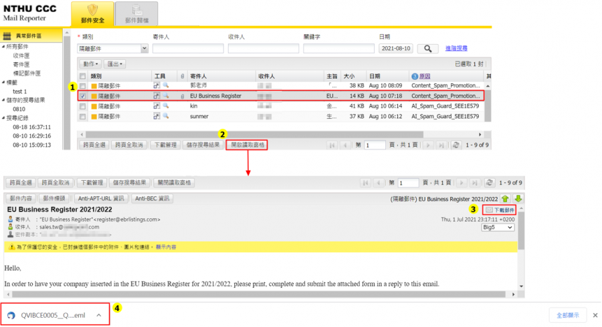Expand the 動作 actions dropdown

coord(92,64)
